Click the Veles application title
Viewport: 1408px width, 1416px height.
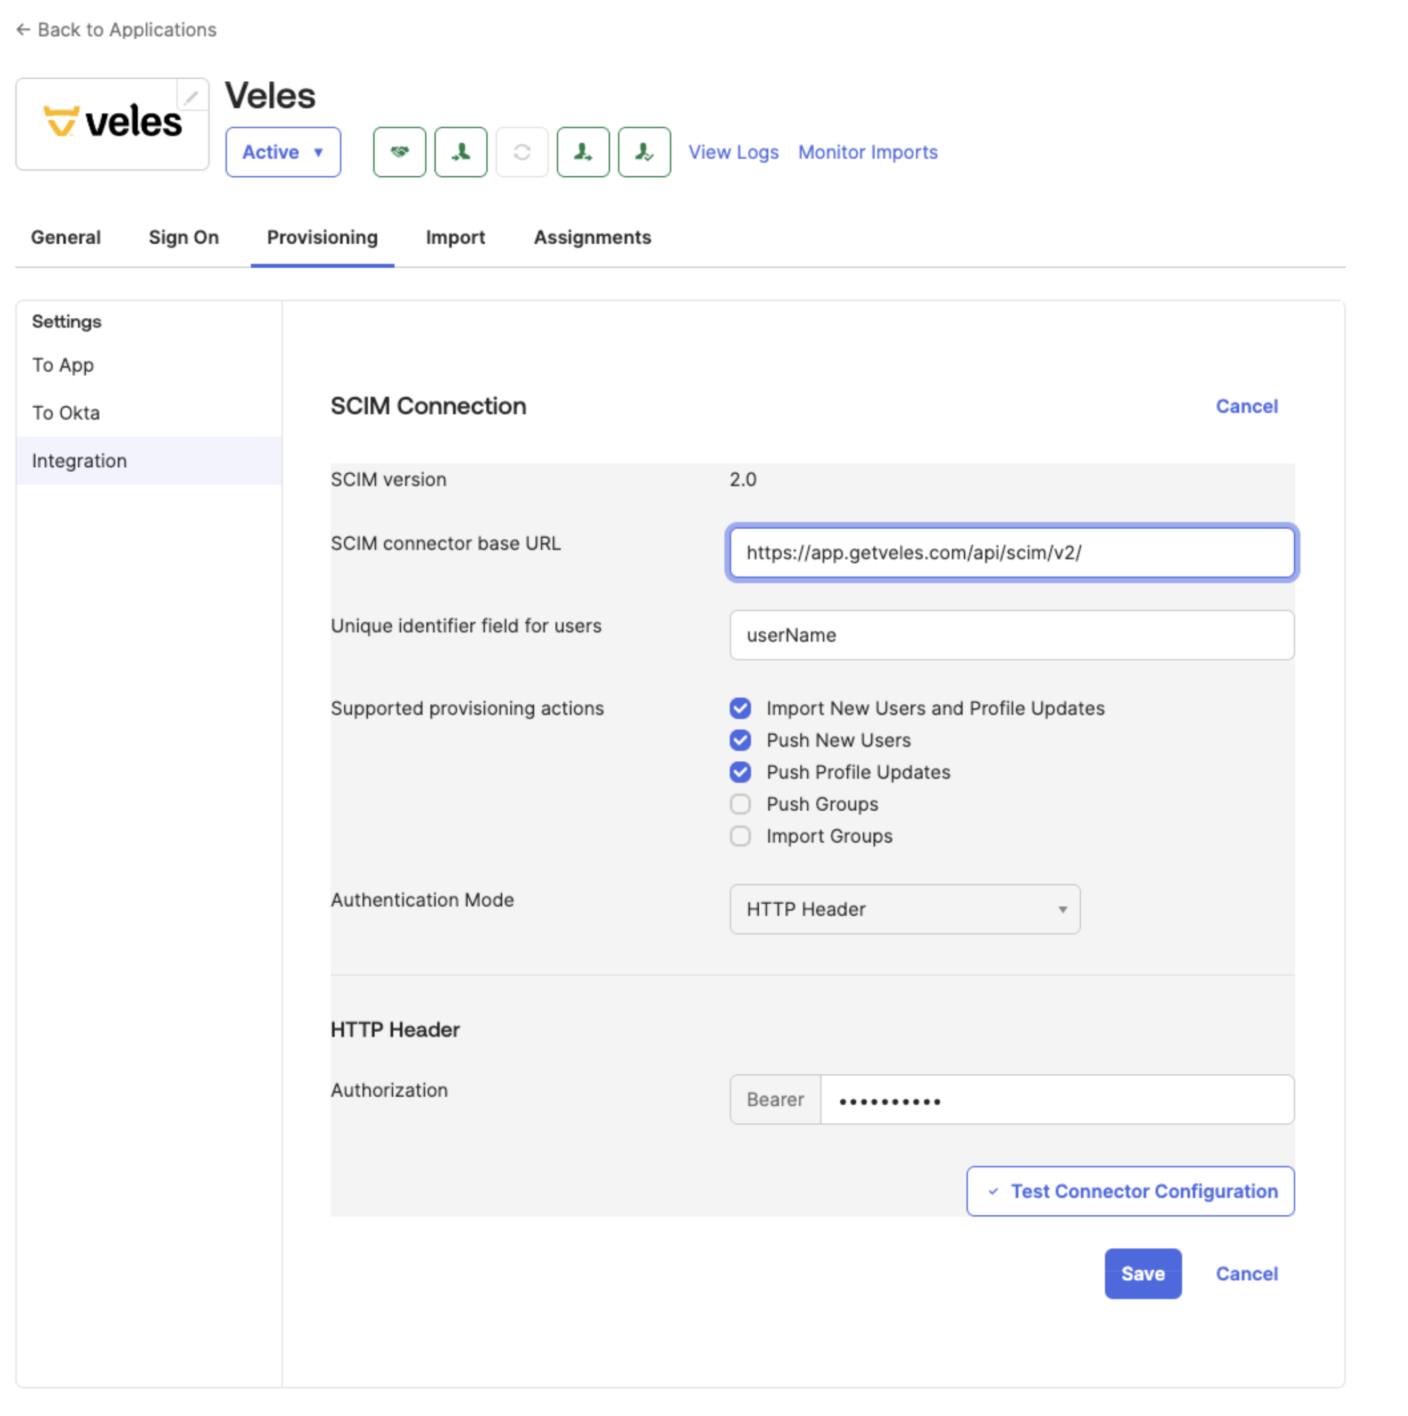(x=270, y=96)
